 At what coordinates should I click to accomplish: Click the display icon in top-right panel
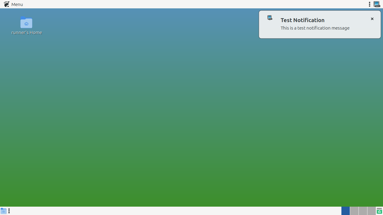click(x=377, y=4)
